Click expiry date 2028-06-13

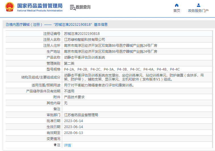[74, 133]
